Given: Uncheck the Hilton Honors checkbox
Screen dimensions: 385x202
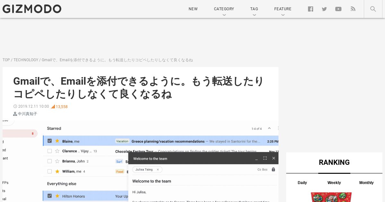Looking at the screenshot, I should [x=49, y=196].
